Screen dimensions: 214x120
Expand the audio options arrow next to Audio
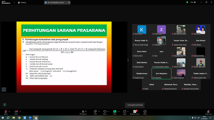[9, 111]
